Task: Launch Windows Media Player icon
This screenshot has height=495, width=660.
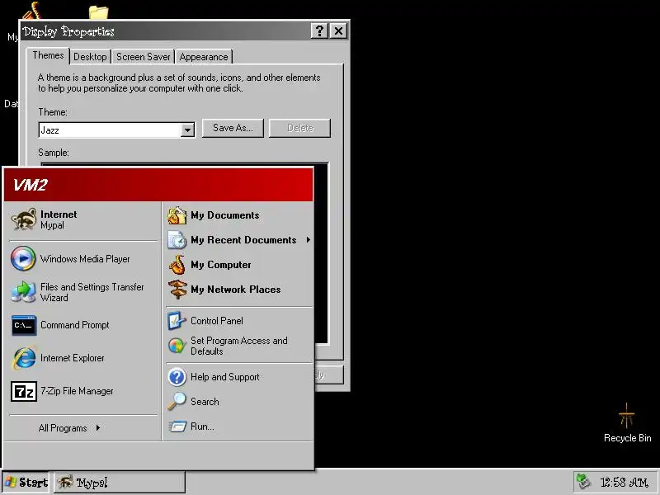Action: click(x=23, y=258)
